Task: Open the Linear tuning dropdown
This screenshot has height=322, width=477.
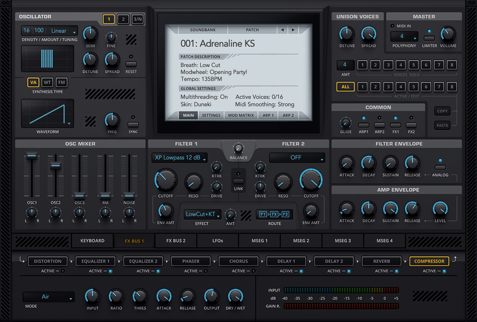Action: pos(63,31)
